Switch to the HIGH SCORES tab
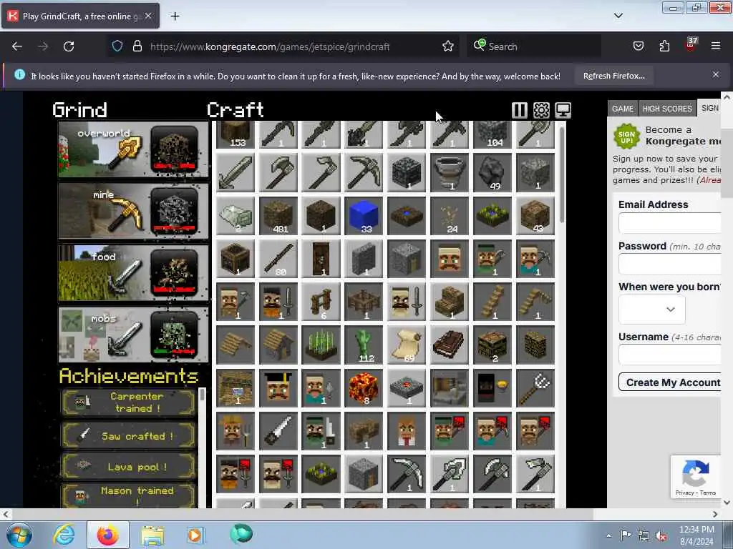This screenshot has width=733, height=549. pyautogui.click(x=667, y=109)
